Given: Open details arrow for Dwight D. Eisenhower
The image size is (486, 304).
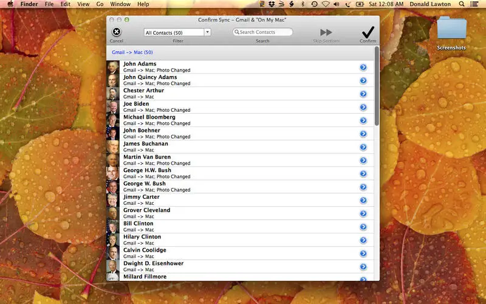Looking at the screenshot, I should coord(363,267).
